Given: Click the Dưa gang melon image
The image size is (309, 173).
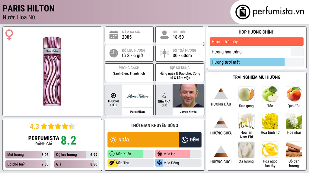Looking at the screenshot, I should [246, 94].
